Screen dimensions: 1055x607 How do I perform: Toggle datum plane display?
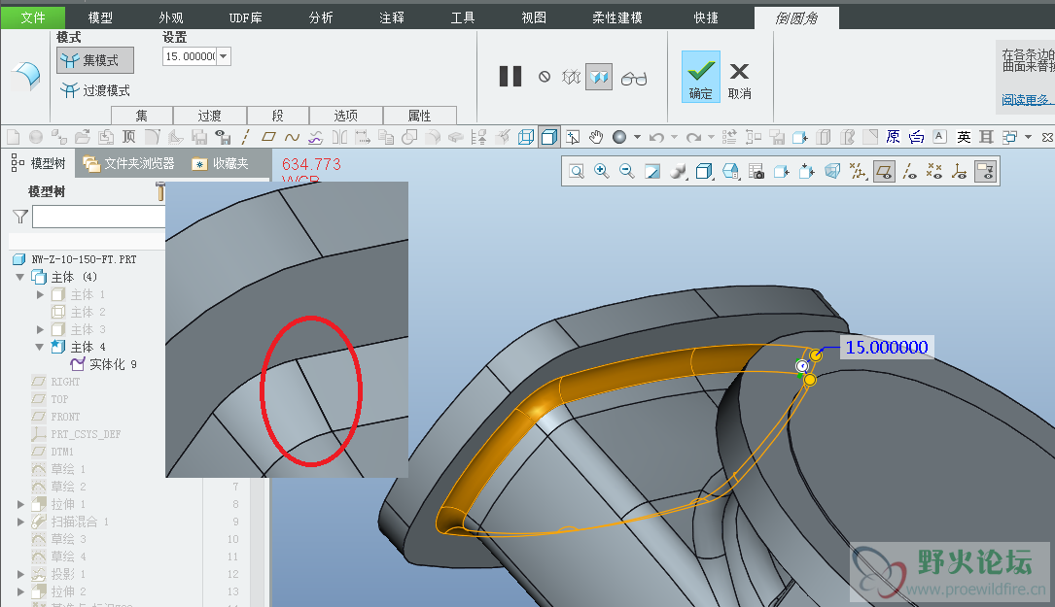click(x=884, y=172)
